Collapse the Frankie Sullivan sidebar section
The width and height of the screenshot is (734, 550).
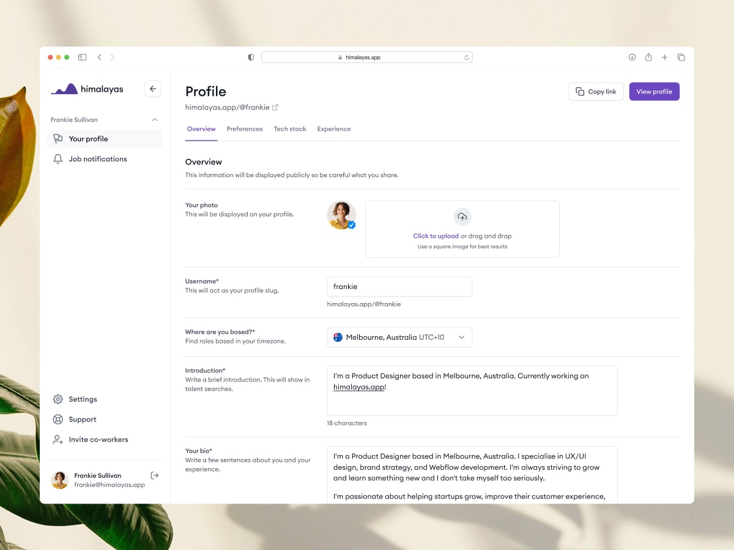click(155, 120)
